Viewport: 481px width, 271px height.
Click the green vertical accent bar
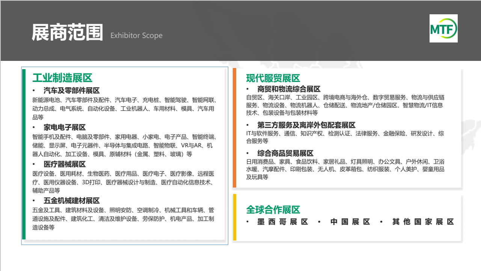24,154
